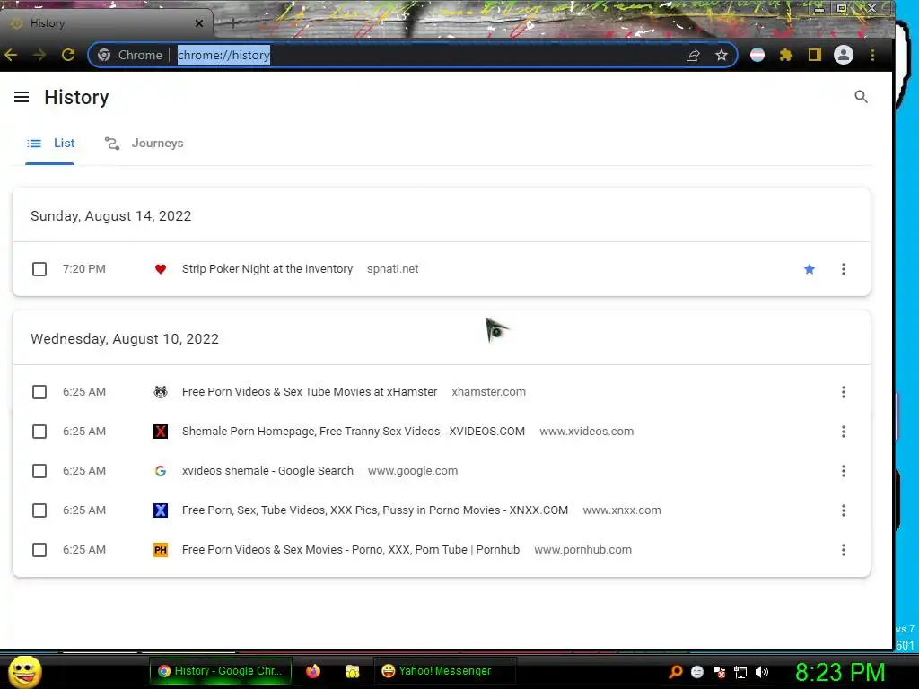Click the www.google.com domain text
Screen dimensions: 919x689
click(413, 471)
